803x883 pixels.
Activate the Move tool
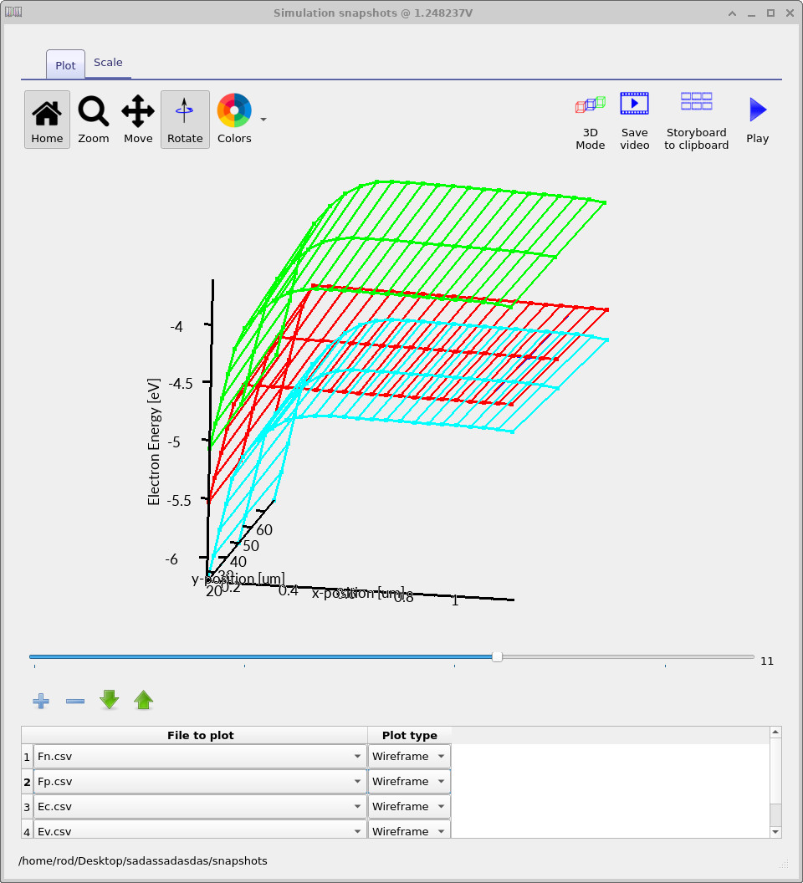pyautogui.click(x=138, y=119)
